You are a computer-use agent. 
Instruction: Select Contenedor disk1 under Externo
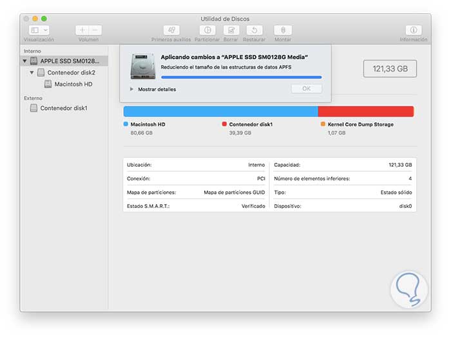64,108
